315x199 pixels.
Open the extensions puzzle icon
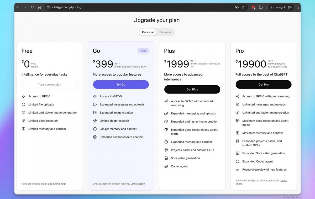coord(261,7)
